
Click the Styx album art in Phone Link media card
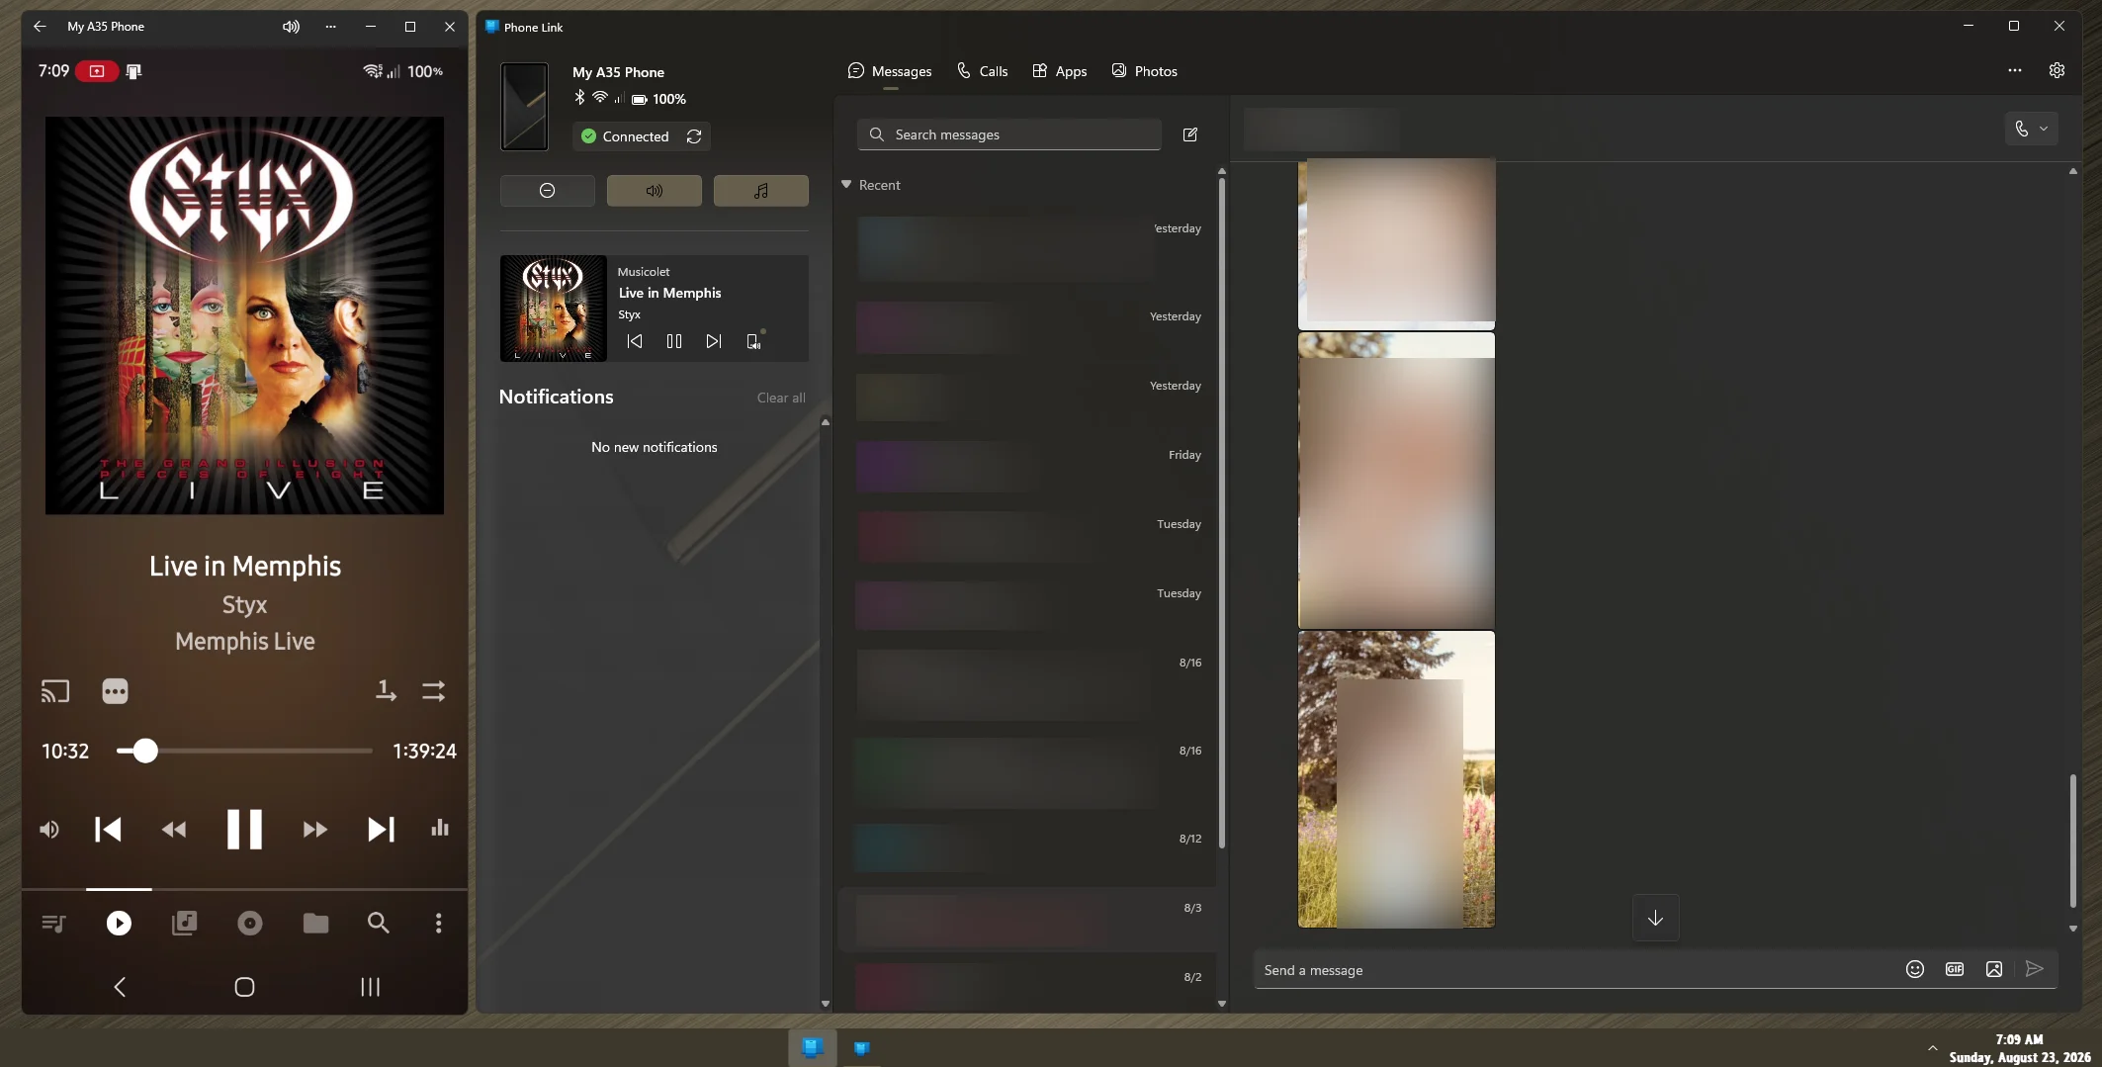(x=554, y=309)
